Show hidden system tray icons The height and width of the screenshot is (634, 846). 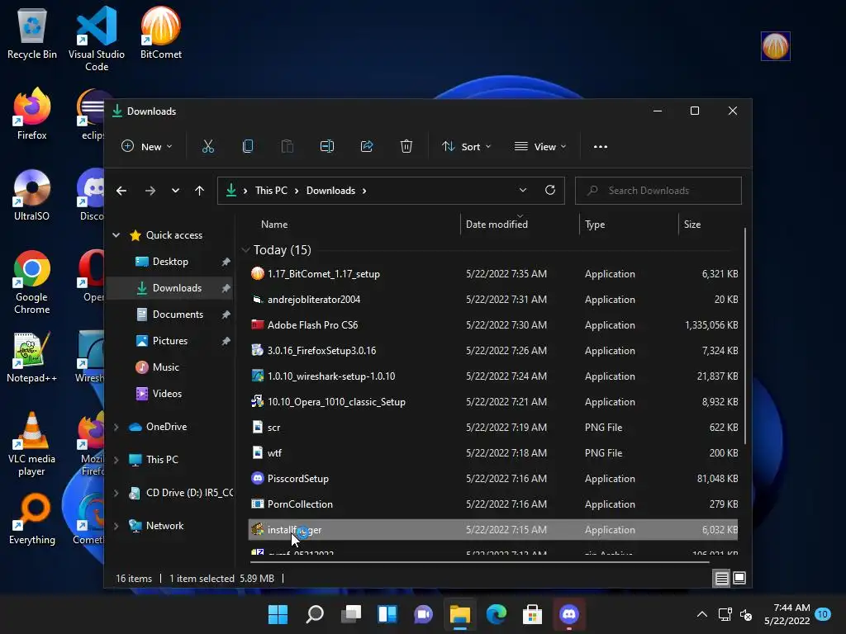(x=702, y=614)
